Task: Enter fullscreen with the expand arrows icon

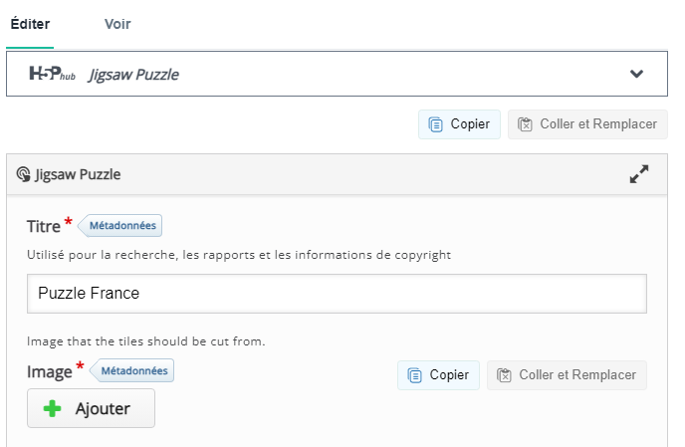Action: pyautogui.click(x=638, y=174)
